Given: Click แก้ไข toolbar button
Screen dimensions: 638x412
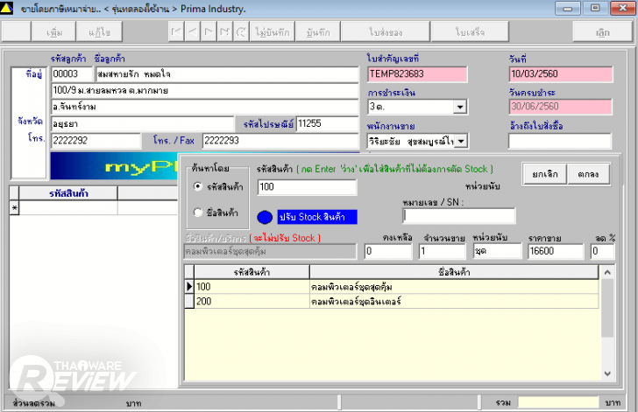Looking at the screenshot, I should [x=99, y=32].
